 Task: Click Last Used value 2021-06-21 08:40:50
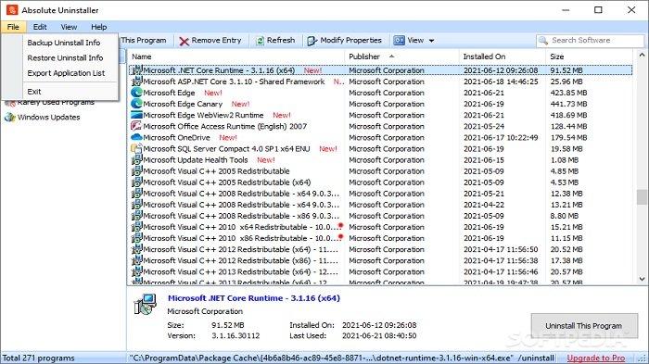(x=379, y=335)
